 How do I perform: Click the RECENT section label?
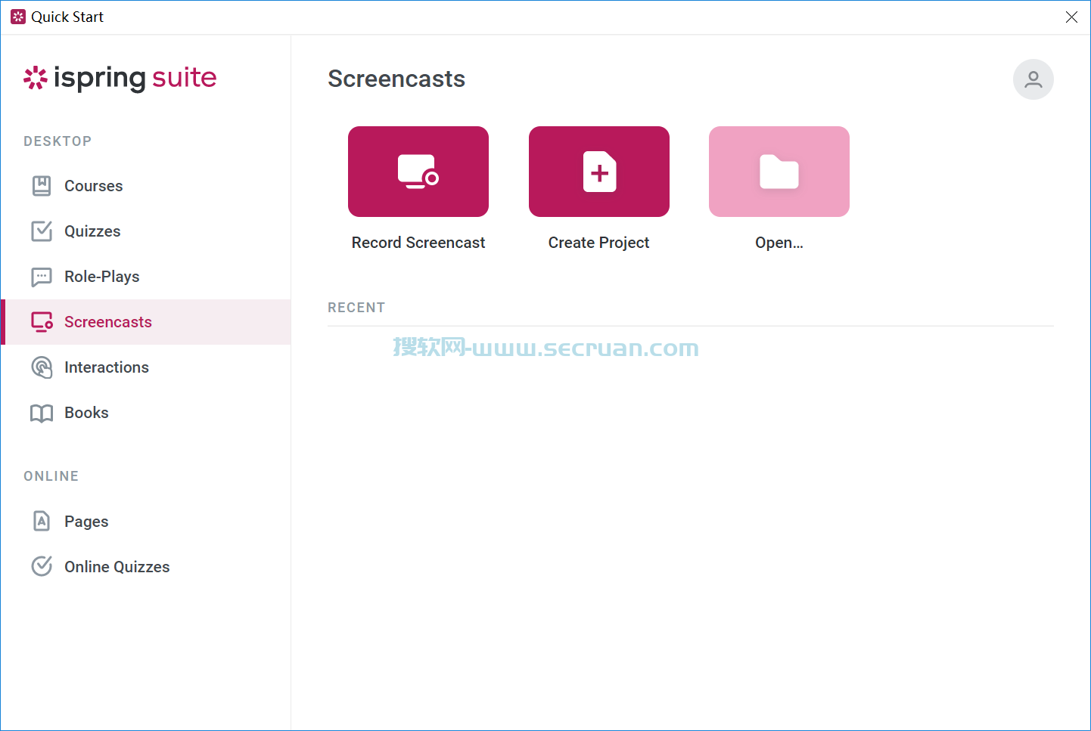(356, 308)
